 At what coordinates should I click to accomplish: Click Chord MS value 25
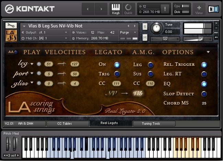(x=204, y=103)
